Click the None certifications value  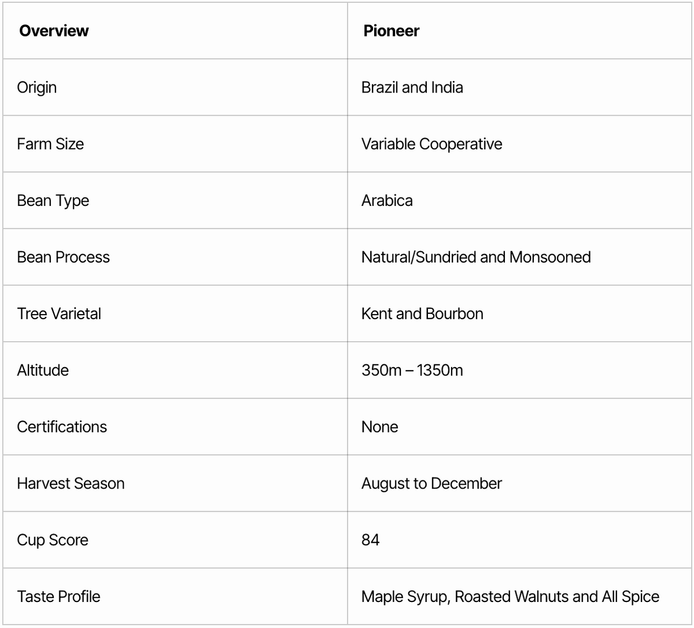click(379, 427)
